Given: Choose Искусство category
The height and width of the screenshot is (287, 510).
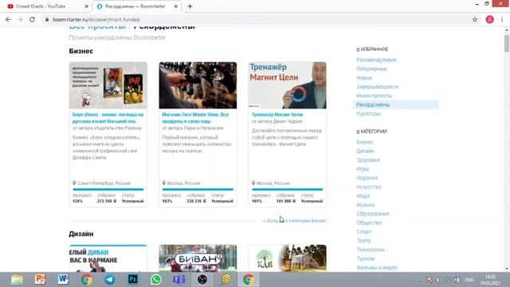Looking at the screenshot, I should point(368,187).
